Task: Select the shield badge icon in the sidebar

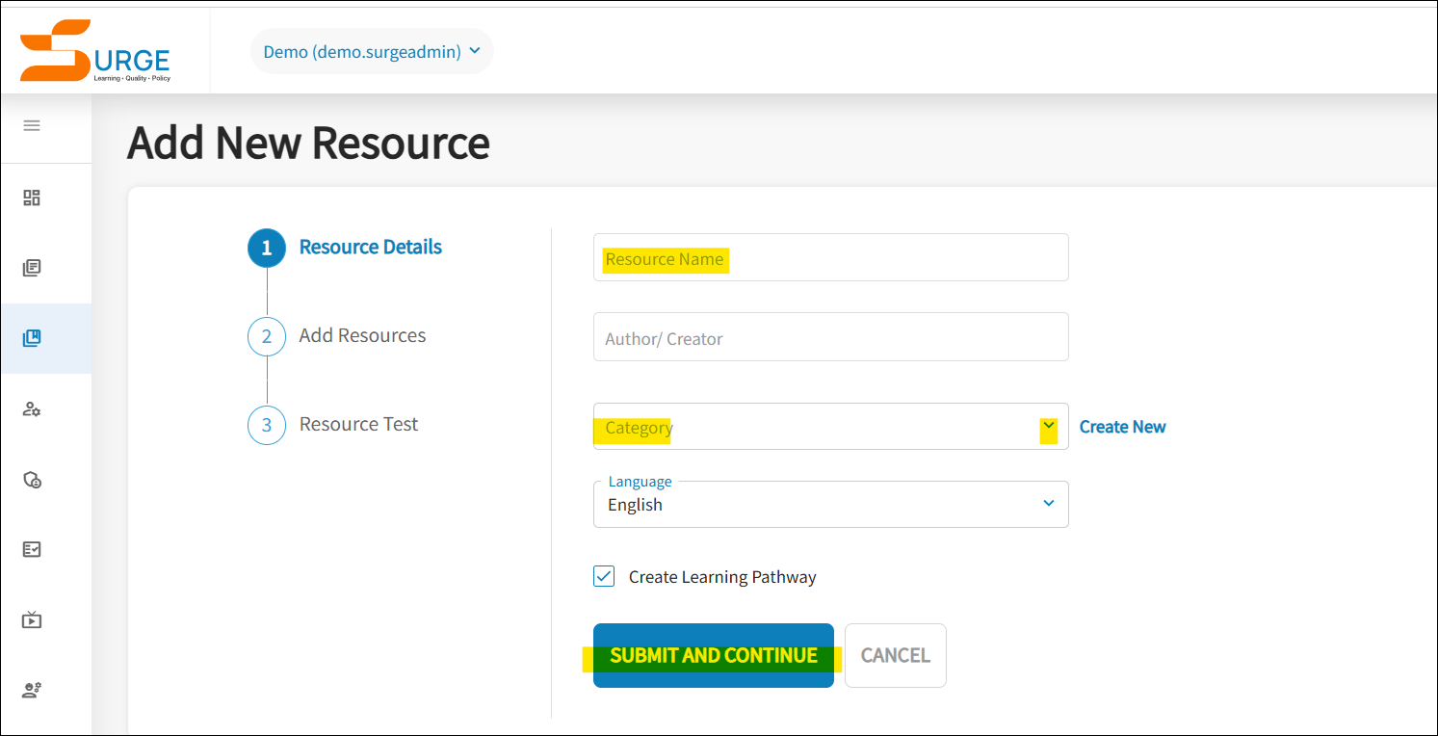Action: tap(31, 479)
